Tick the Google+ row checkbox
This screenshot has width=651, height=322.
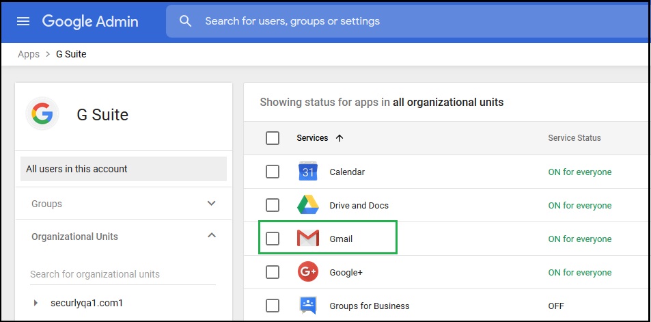[273, 272]
